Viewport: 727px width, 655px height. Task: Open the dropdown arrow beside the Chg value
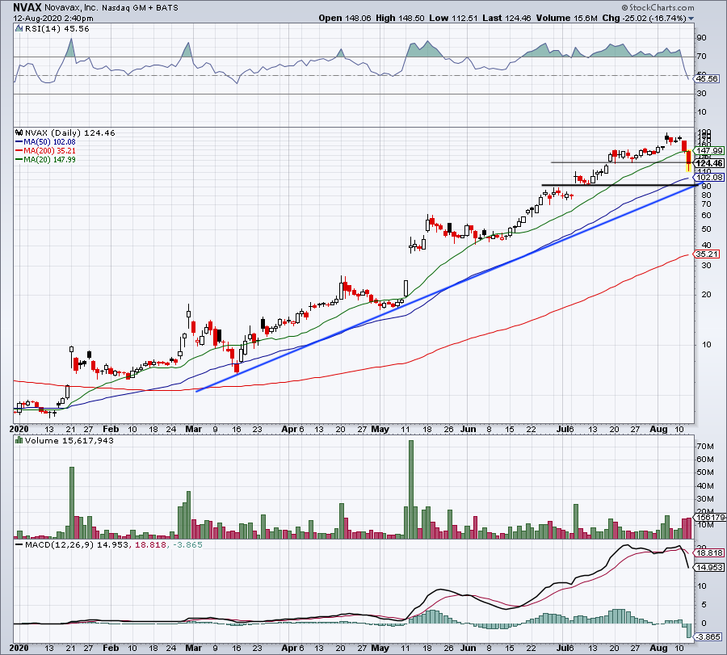click(691, 19)
